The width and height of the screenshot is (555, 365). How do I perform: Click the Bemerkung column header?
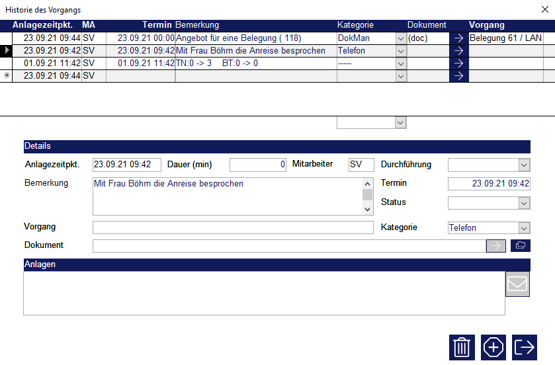tap(196, 25)
